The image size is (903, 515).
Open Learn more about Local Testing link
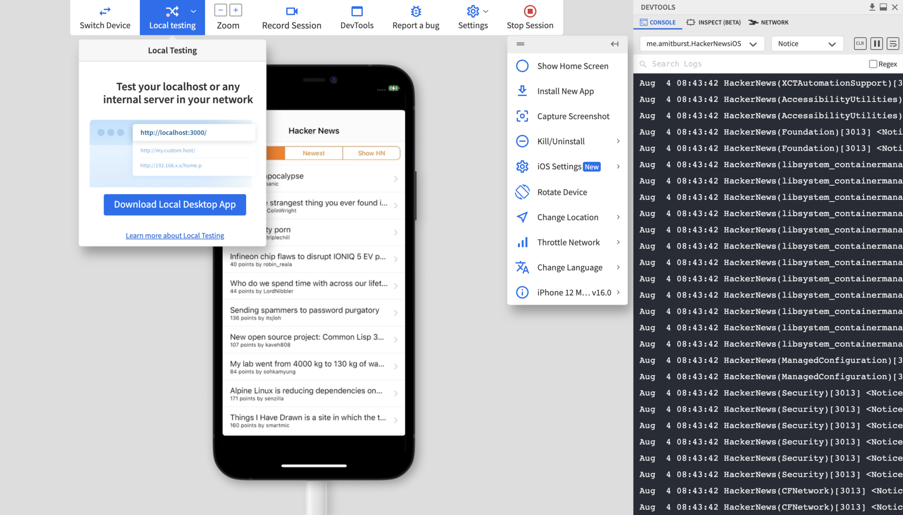[175, 235]
